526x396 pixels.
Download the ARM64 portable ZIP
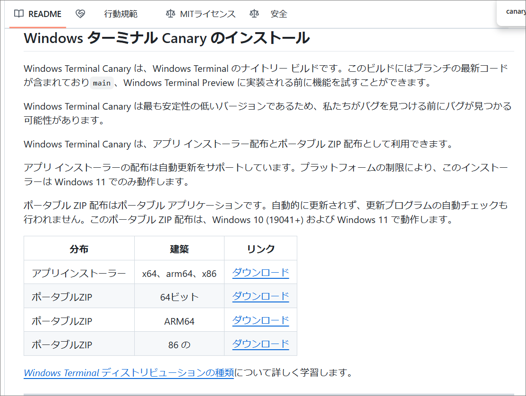coord(260,320)
